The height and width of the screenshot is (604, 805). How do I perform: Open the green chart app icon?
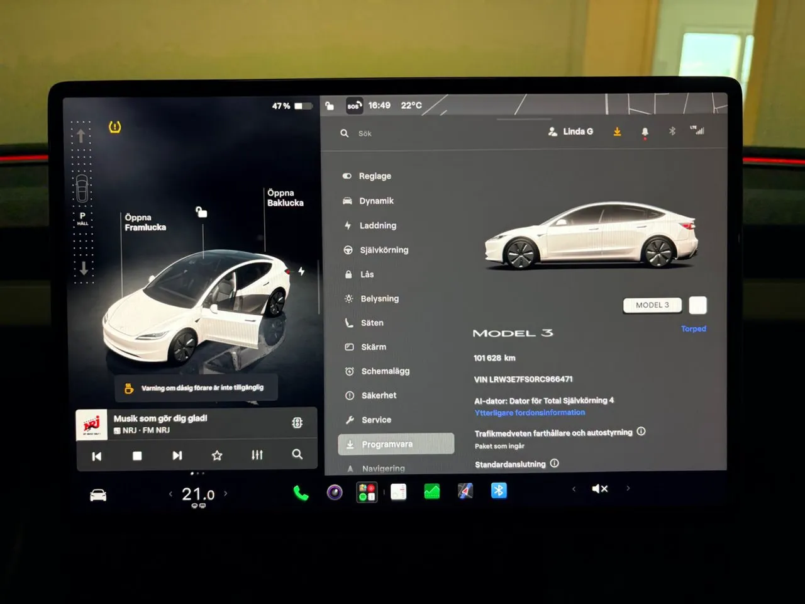(432, 491)
